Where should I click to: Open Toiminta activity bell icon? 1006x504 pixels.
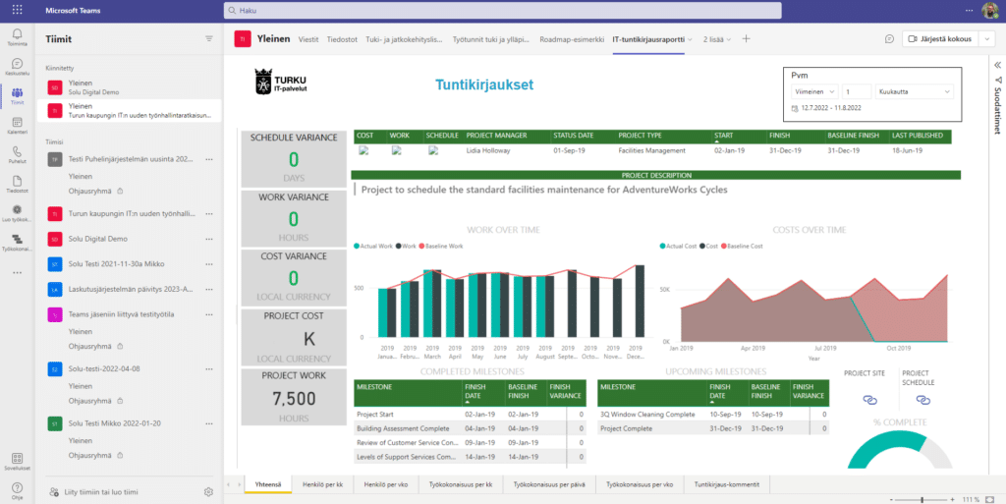[18, 36]
